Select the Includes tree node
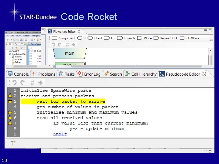This screenshot has height=164, width=219. coord(17,60)
